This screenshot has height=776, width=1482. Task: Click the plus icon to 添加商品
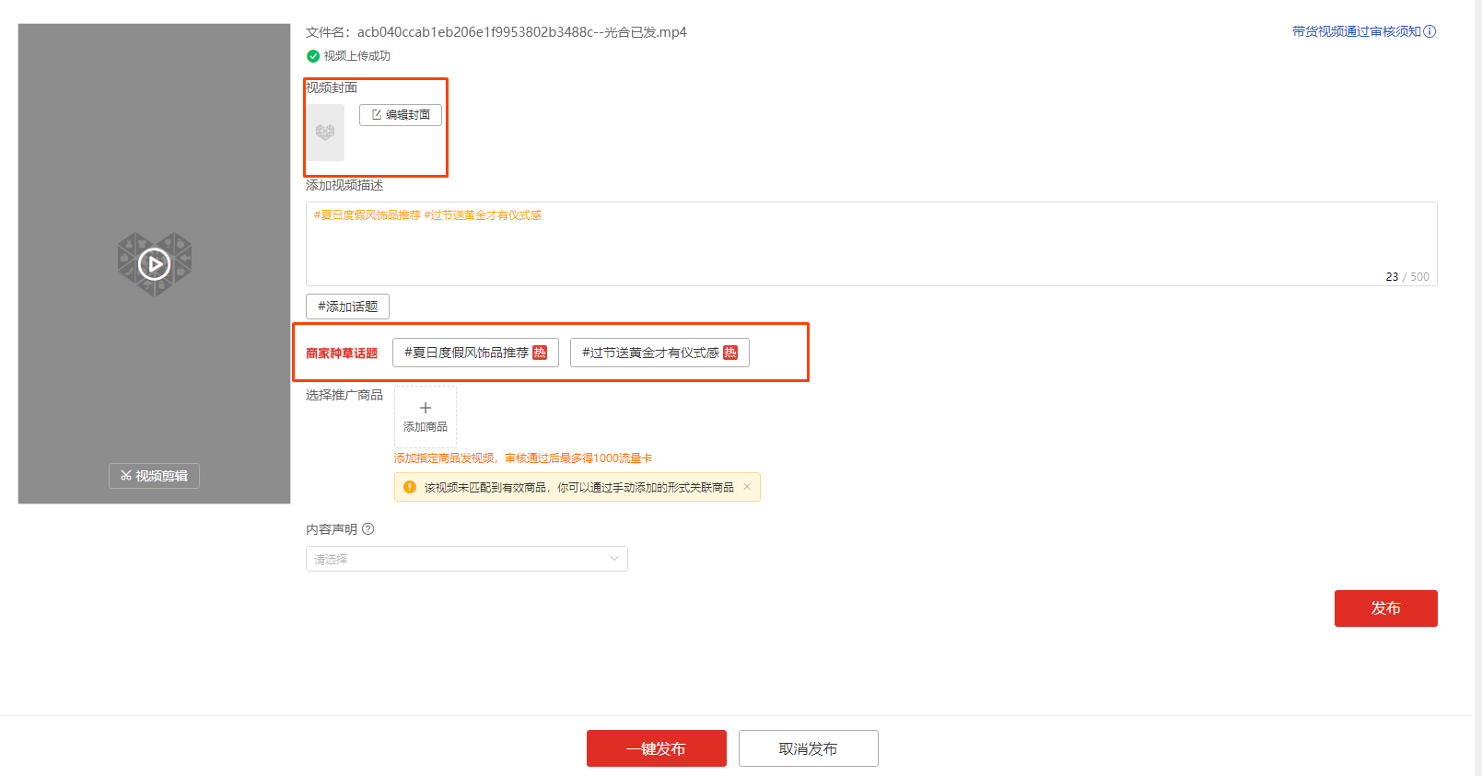pyautogui.click(x=426, y=409)
